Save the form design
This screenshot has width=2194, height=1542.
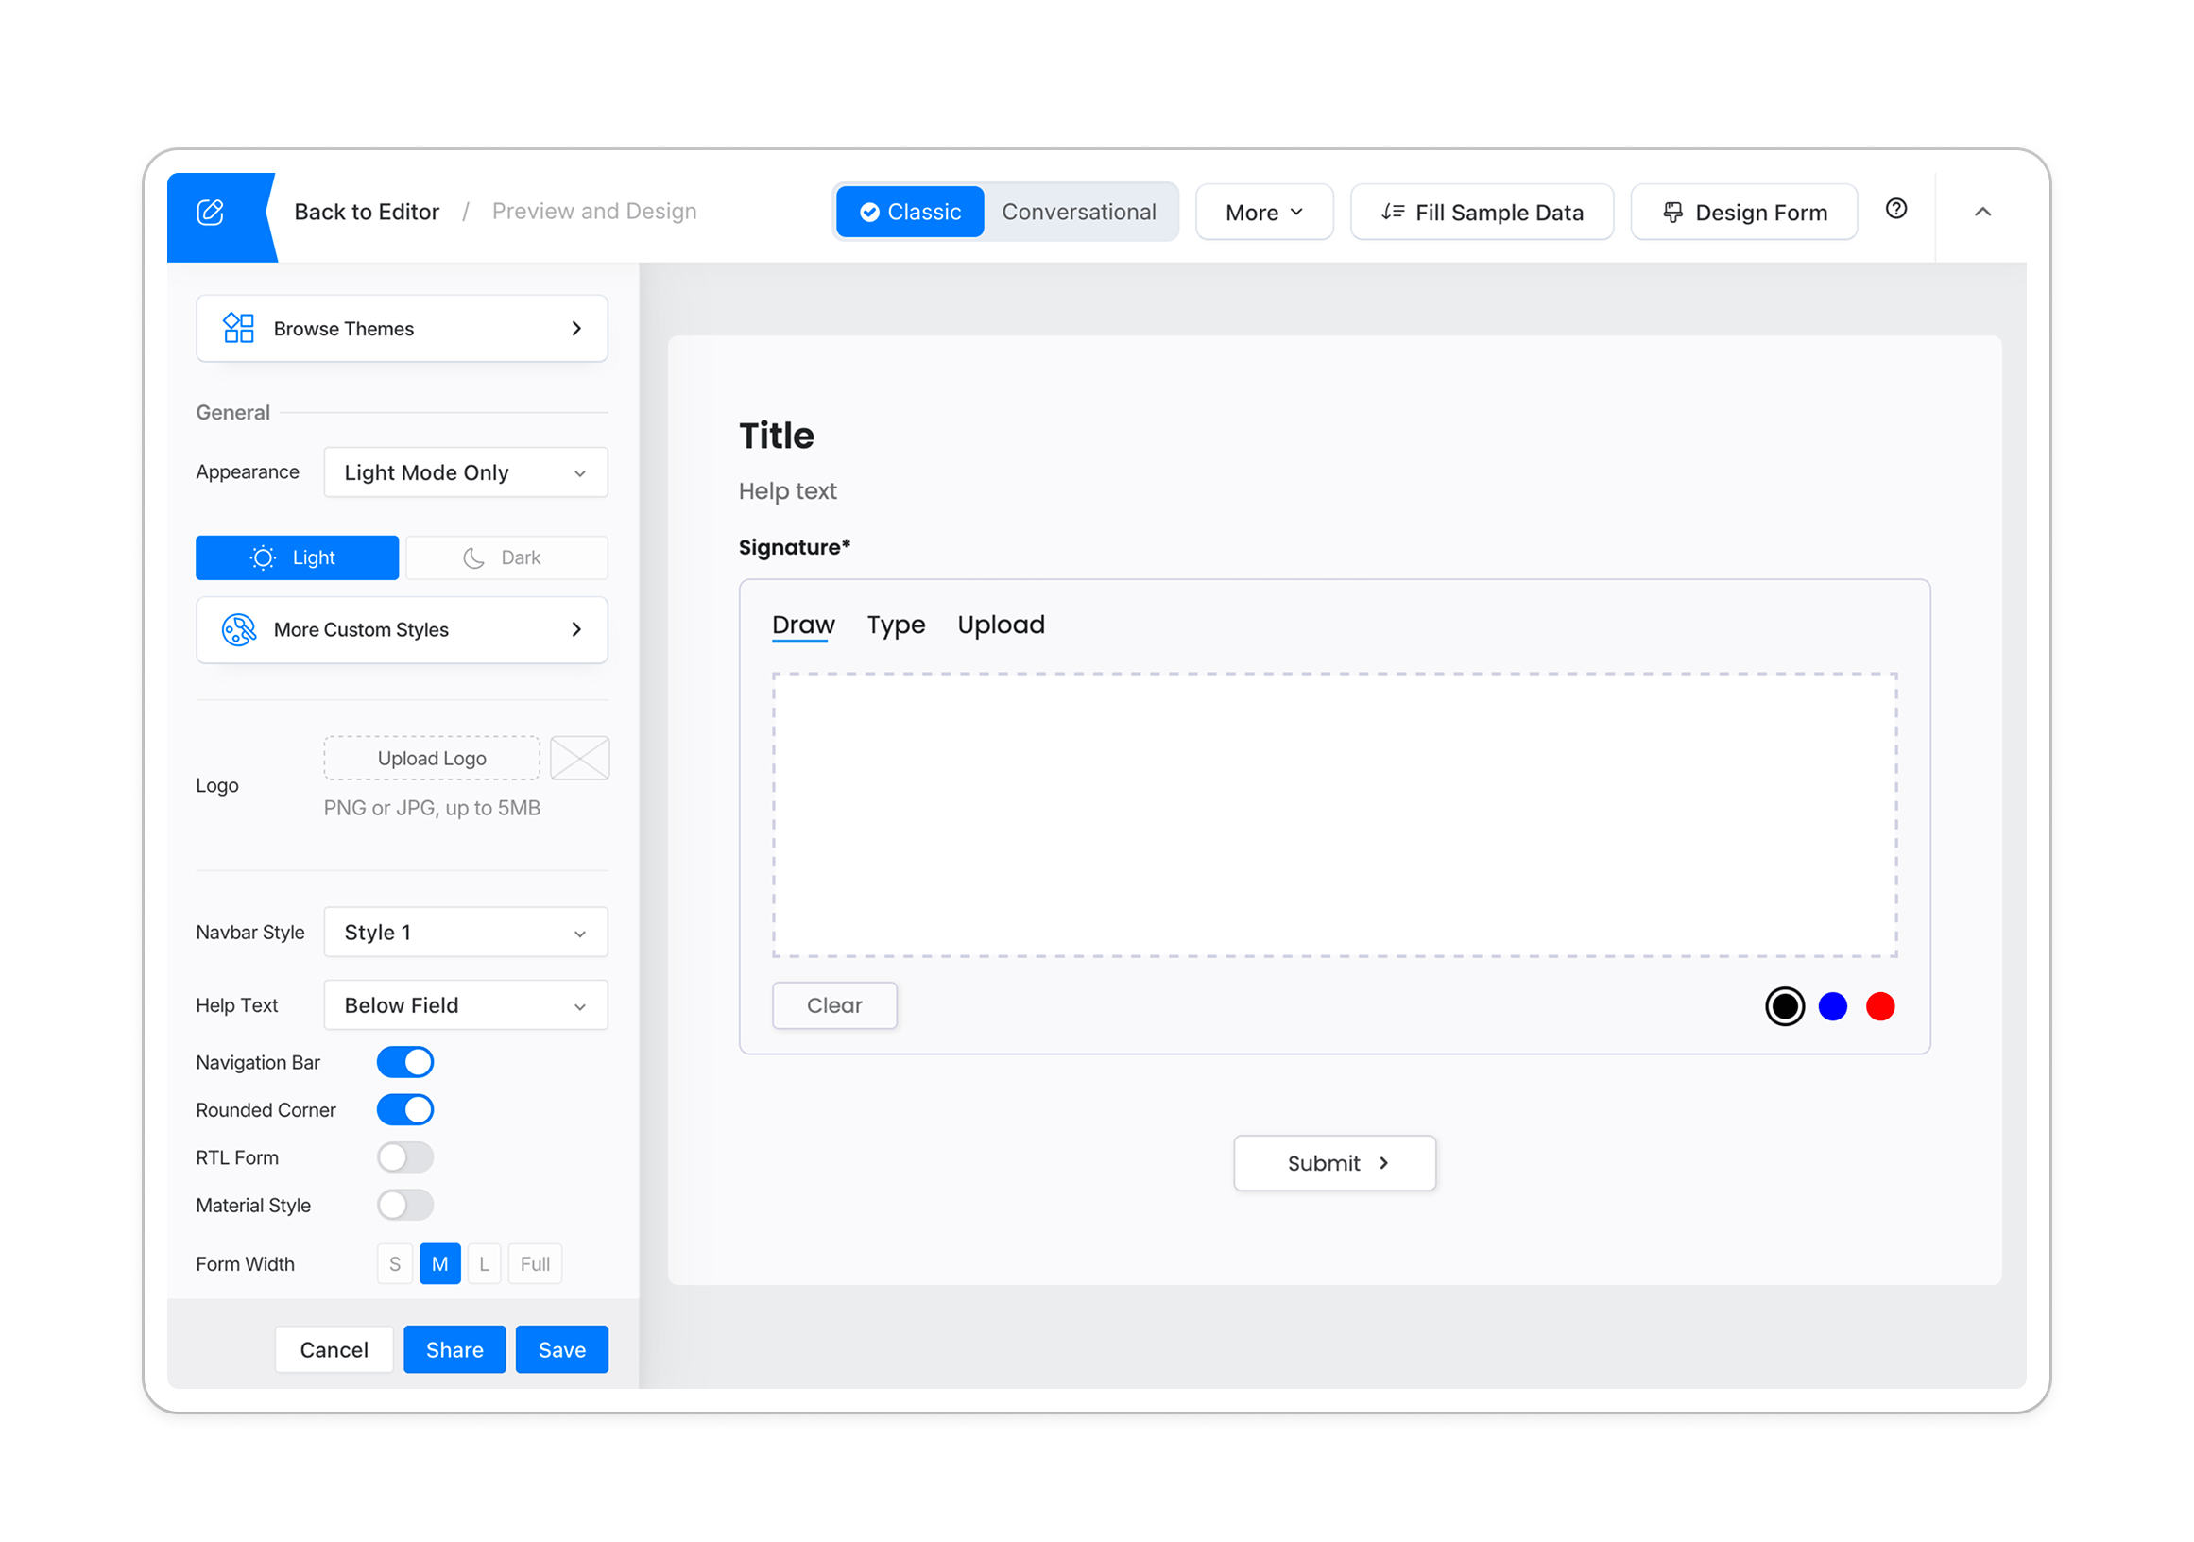click(561, 1349)
